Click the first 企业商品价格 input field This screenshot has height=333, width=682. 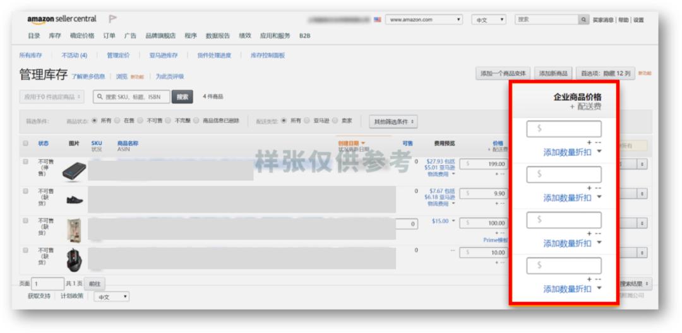(x=564, y=129)
